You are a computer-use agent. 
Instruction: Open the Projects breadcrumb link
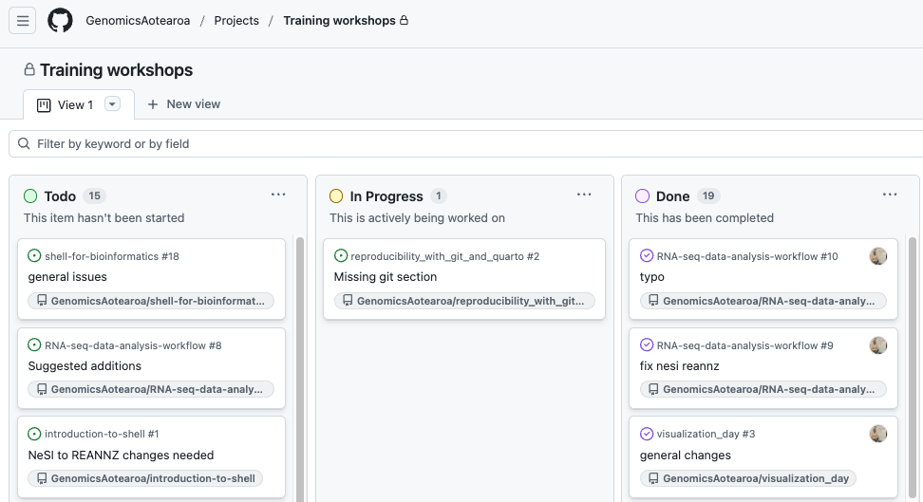tap(236, 21)
